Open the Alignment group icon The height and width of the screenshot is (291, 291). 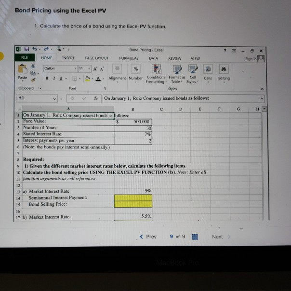point(117,69)
